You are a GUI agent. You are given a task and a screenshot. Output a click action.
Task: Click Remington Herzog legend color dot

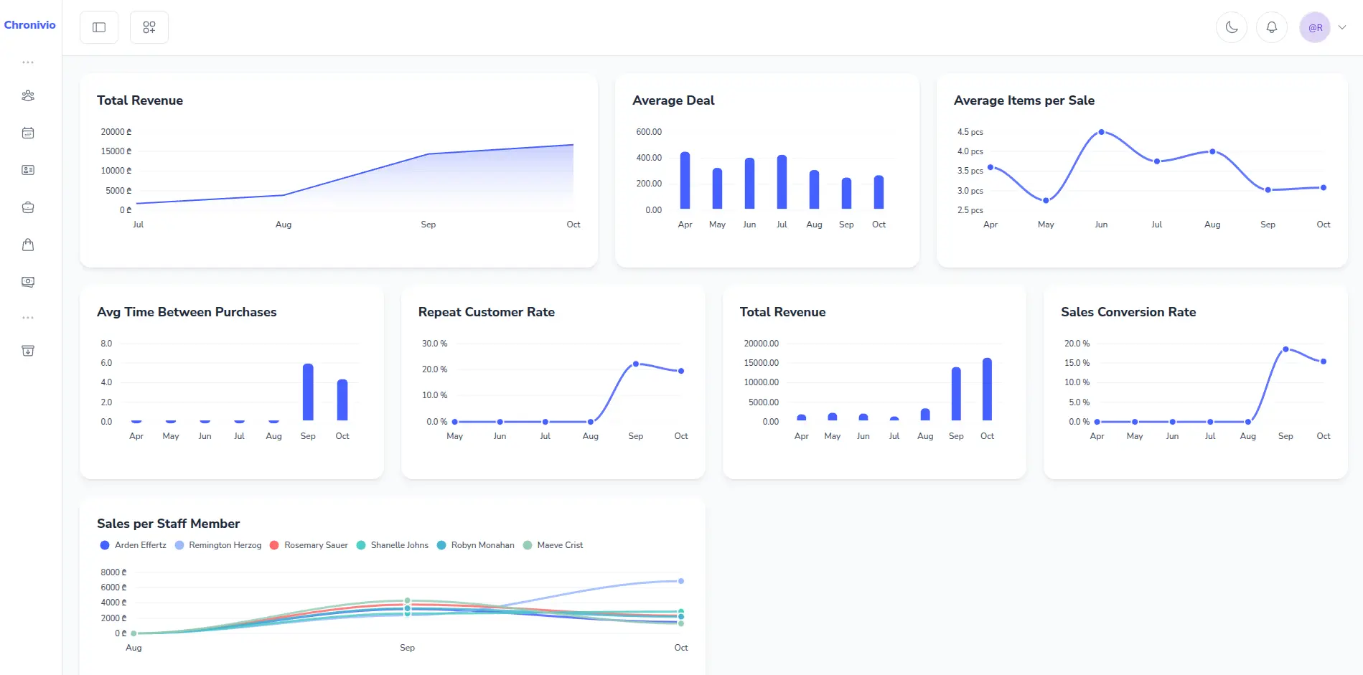[x=179, y=545]
